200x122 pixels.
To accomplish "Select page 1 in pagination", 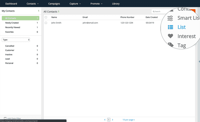I will point(109,120).
